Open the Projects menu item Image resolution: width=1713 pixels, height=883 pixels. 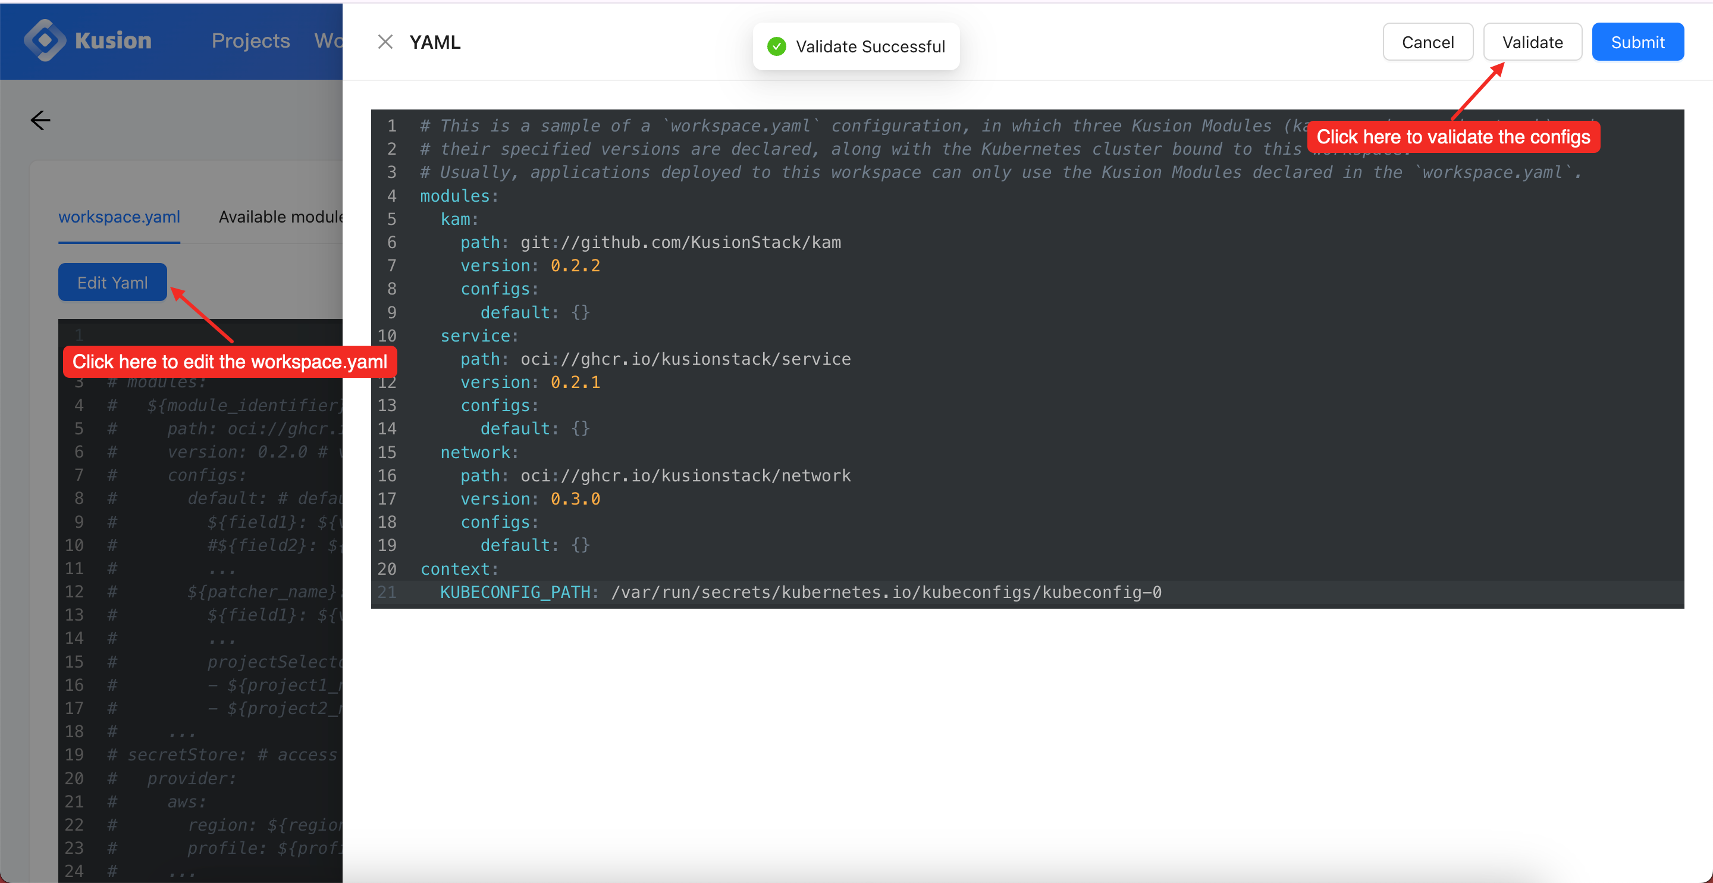pyautogui.click(x=250, y=40)
